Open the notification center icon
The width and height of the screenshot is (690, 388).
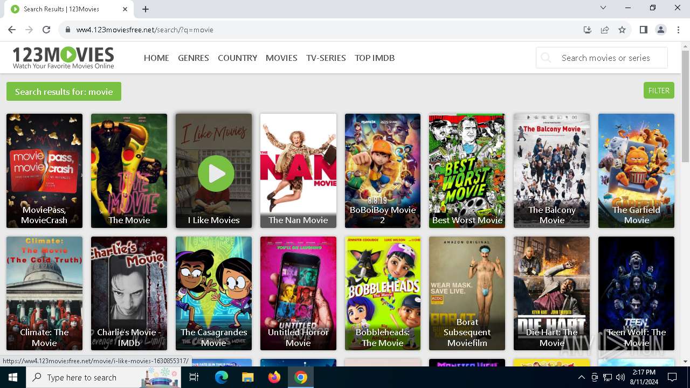point(672,377)
